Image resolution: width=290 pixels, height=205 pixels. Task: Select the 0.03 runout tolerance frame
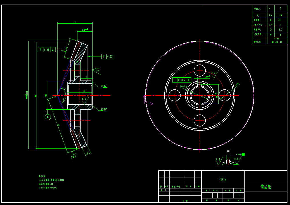click(108, 57)
